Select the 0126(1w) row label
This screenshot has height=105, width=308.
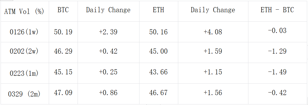point(25,32)
